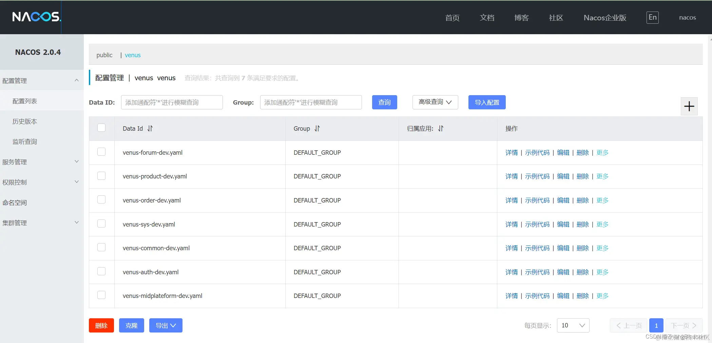Select 配置列表 in sidebar

(x=42, y=101)
